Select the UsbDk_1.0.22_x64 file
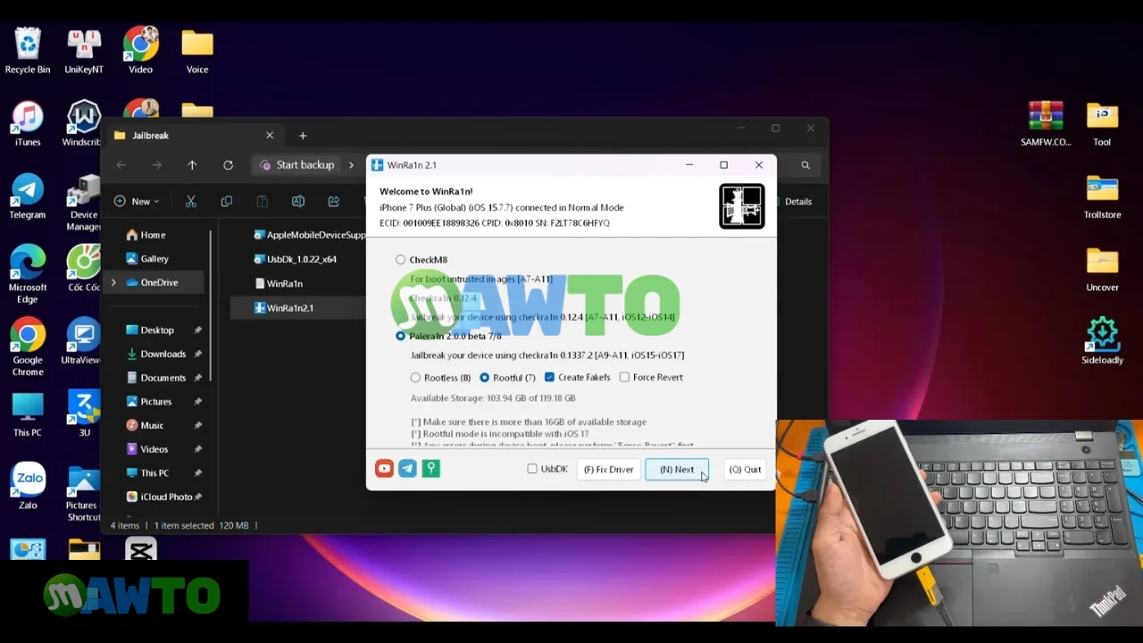The width and height of the screenshot is (1143, 643). 296,259
